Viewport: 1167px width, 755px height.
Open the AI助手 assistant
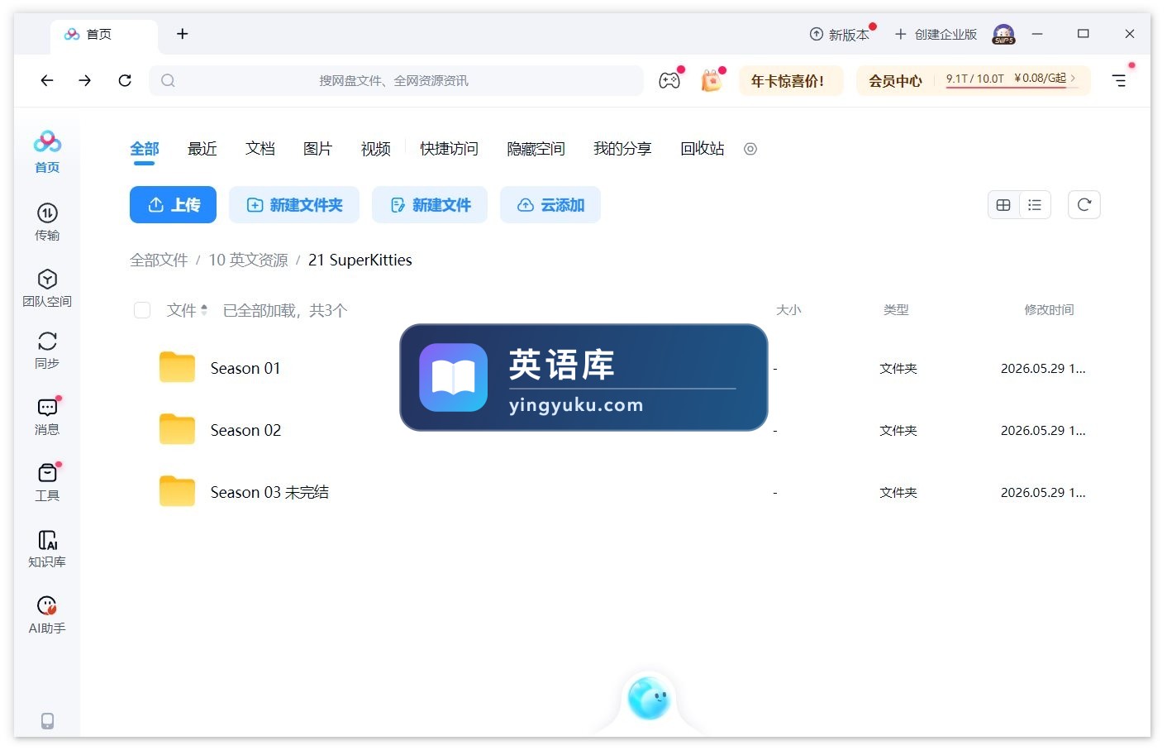tap(47, 614)
